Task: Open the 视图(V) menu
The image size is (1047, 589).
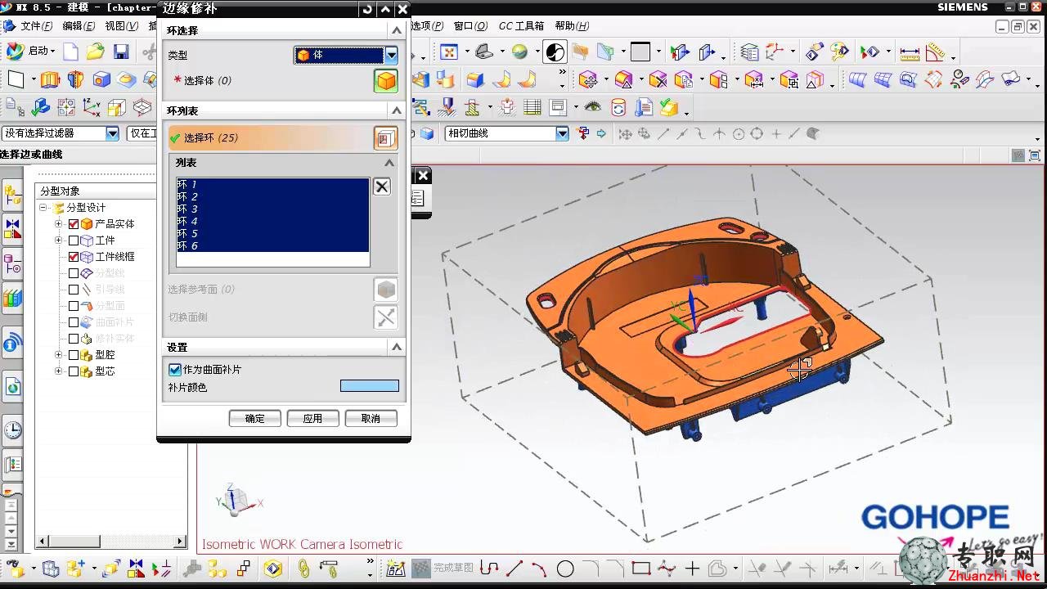Action: click(x=121, y=26)
